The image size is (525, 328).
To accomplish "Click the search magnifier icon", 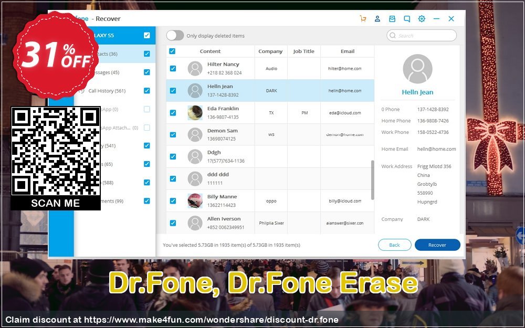I will click(x=393, y=36).
